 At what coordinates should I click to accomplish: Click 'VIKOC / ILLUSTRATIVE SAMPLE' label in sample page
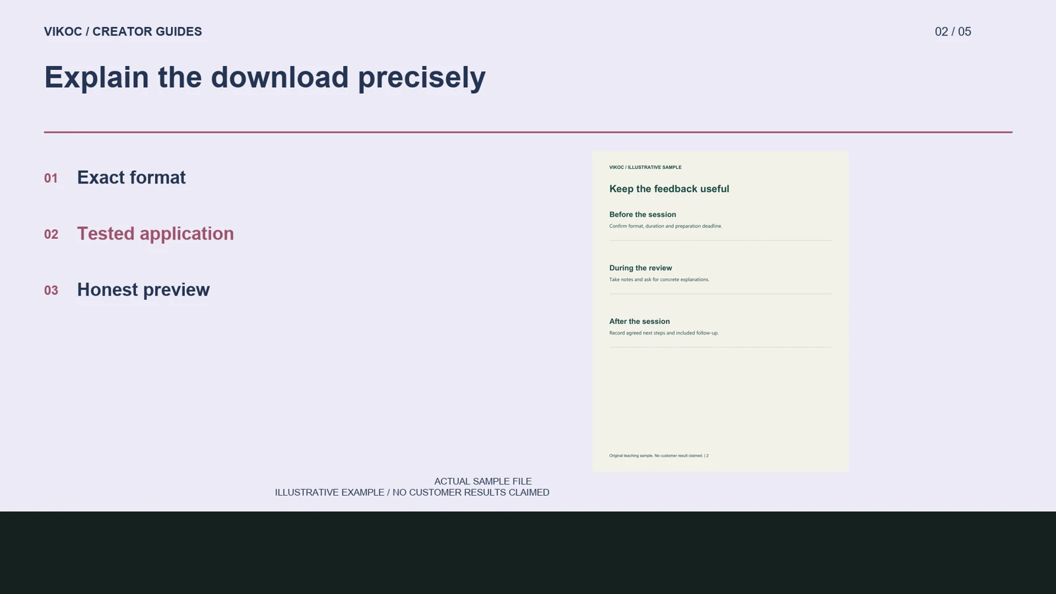(645, 168)
